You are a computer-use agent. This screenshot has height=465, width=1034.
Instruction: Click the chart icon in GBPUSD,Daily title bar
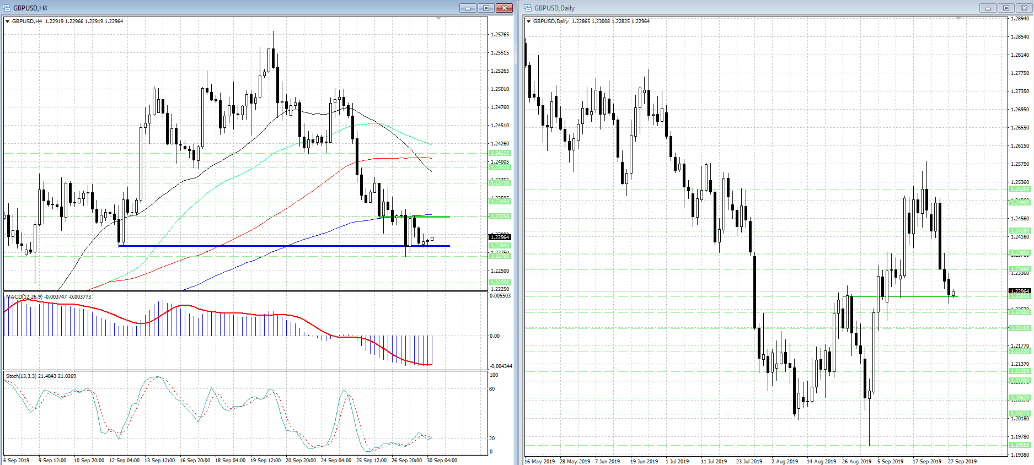[528, 8]
